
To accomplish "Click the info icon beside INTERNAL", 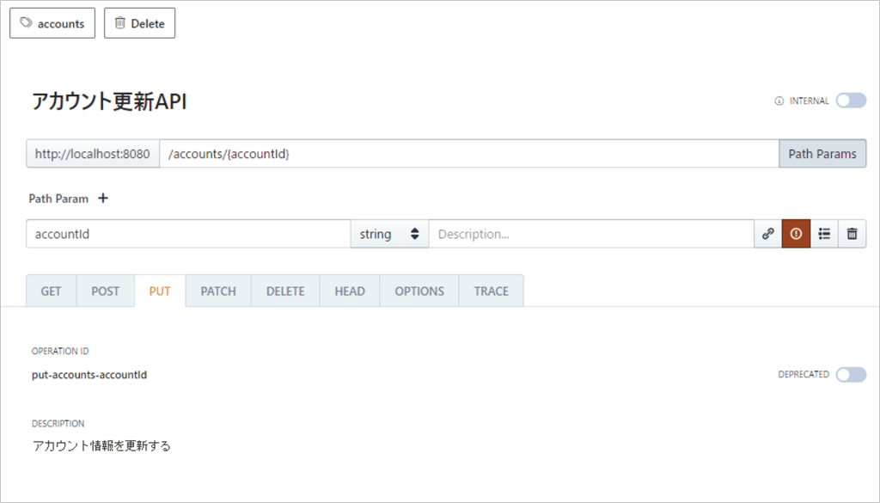I will click(x=779, y=101).
